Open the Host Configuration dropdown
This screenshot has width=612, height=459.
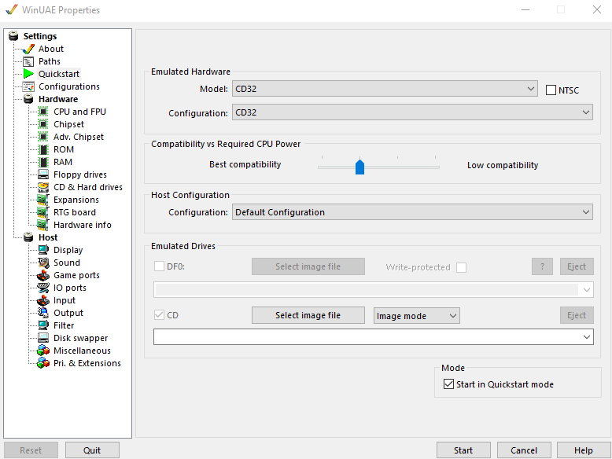tap(412, 212)
